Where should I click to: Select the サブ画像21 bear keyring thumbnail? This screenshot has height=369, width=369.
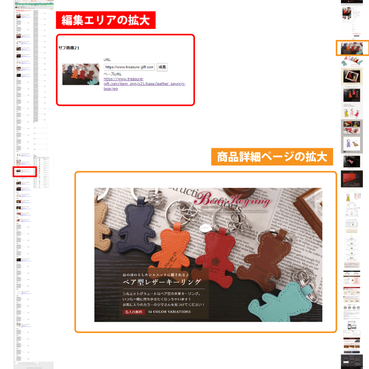click(x=81, y=74)
